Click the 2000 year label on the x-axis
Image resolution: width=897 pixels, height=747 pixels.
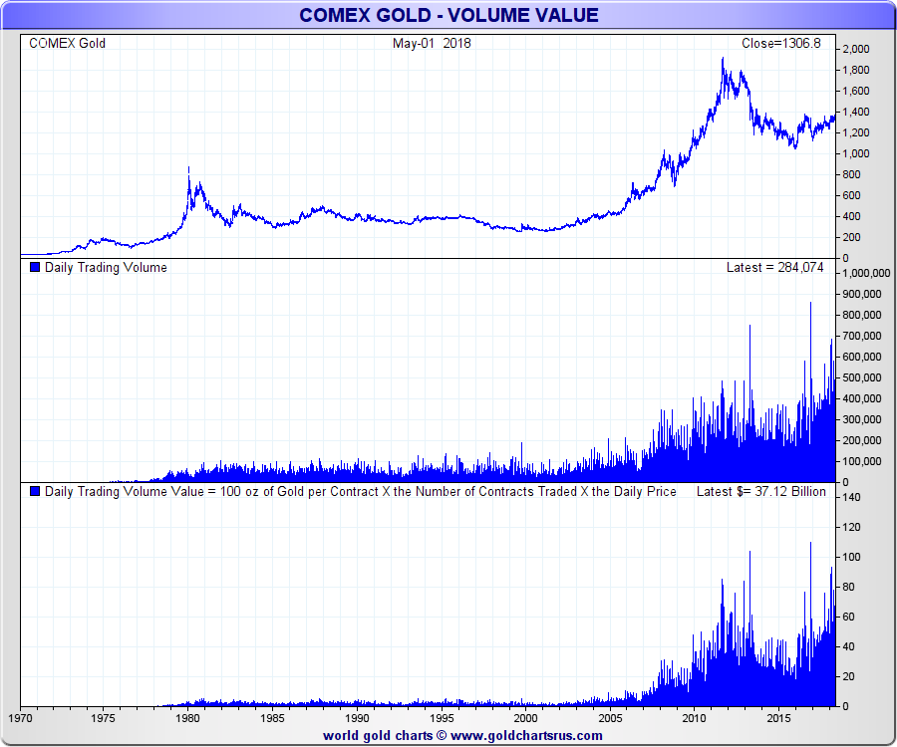coord(525,718)
